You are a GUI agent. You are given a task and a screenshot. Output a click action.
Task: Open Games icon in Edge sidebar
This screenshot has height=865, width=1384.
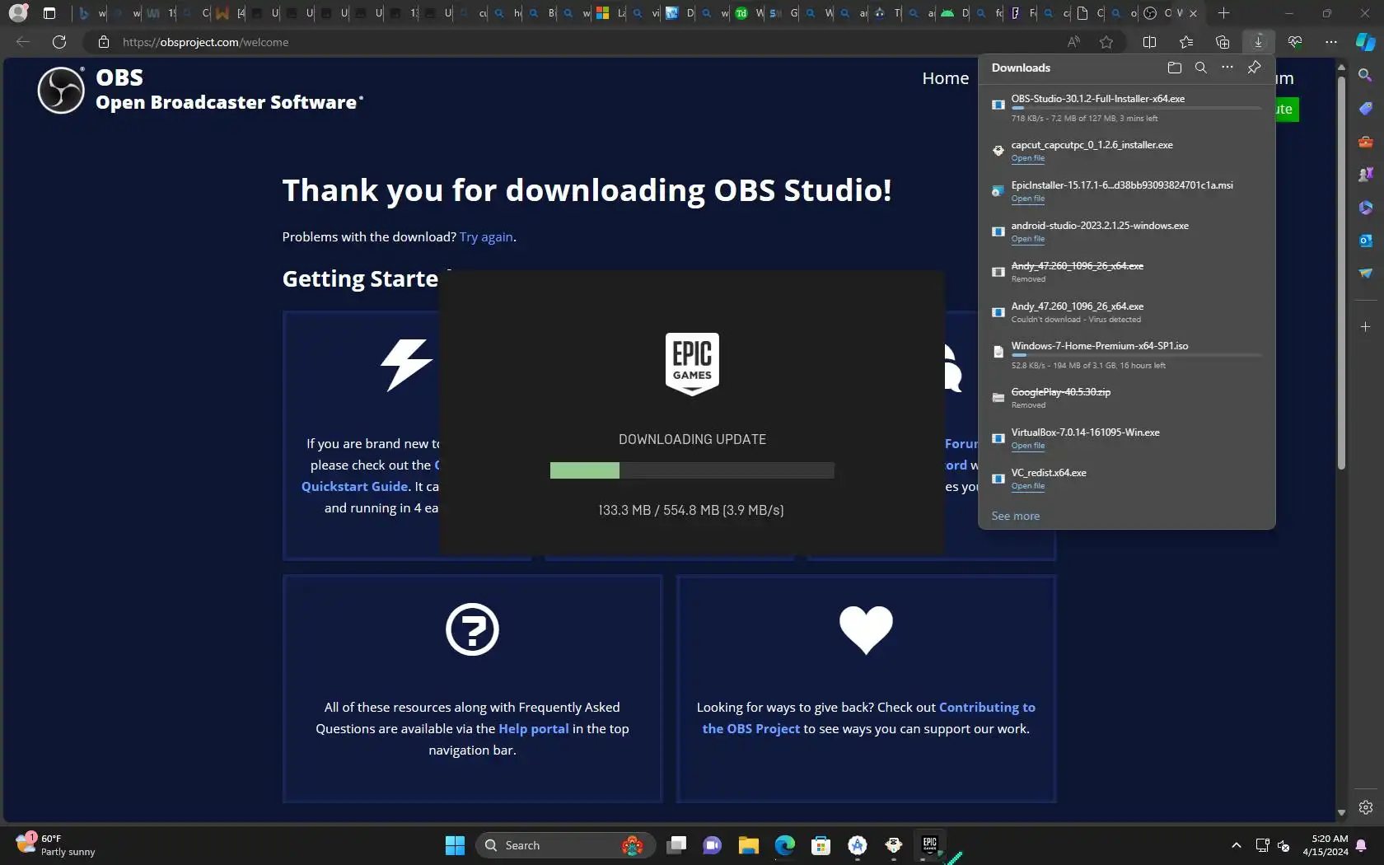click(1366, 175)
